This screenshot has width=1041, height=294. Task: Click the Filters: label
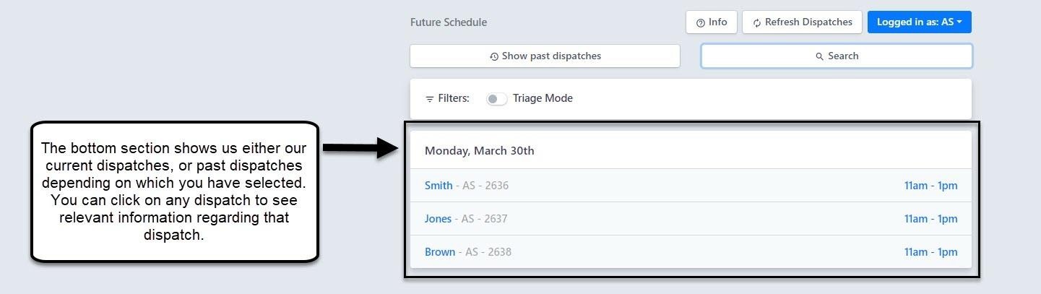point(454,98)
